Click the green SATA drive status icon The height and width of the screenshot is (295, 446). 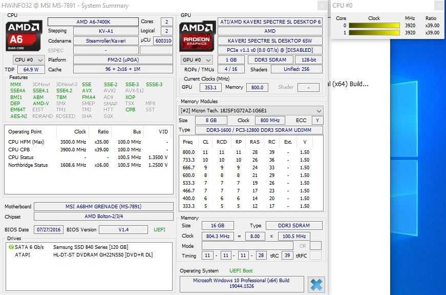[x=11, y=247]
